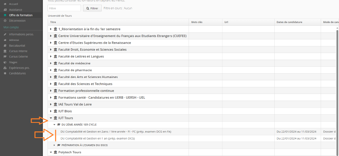Open the Accueil menu item

coord(13,4)
